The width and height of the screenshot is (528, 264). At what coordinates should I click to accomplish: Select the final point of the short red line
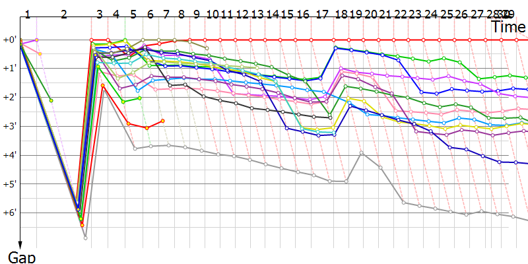pyautogui.click(x=162, y=121)
